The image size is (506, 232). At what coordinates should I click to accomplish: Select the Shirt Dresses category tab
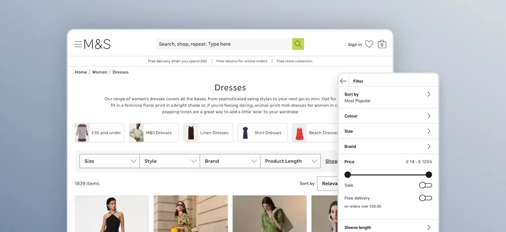click(x=263, y=133)
